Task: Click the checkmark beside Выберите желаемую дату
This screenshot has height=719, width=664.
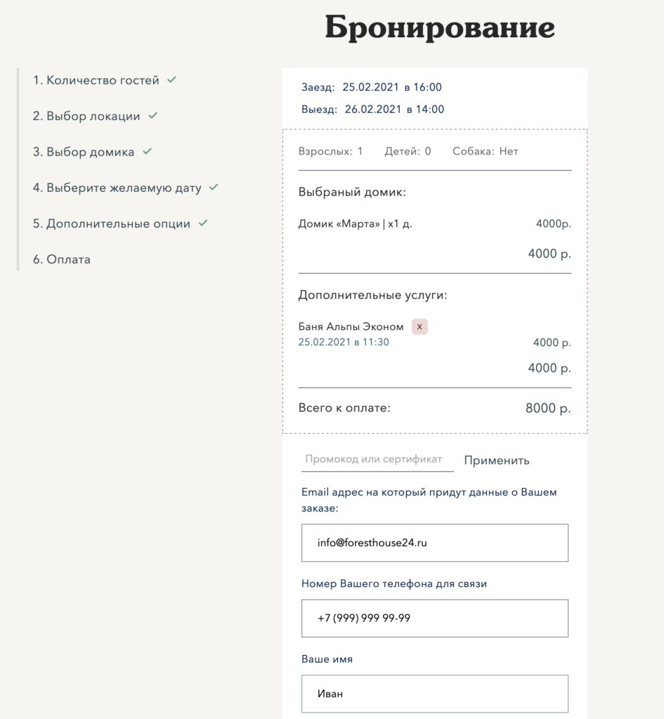Action: pyautogui.click(x=214, y=187)
